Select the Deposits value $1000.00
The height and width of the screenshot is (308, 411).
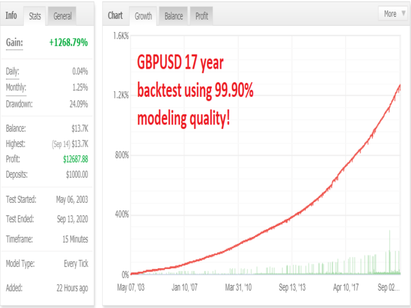77,175
